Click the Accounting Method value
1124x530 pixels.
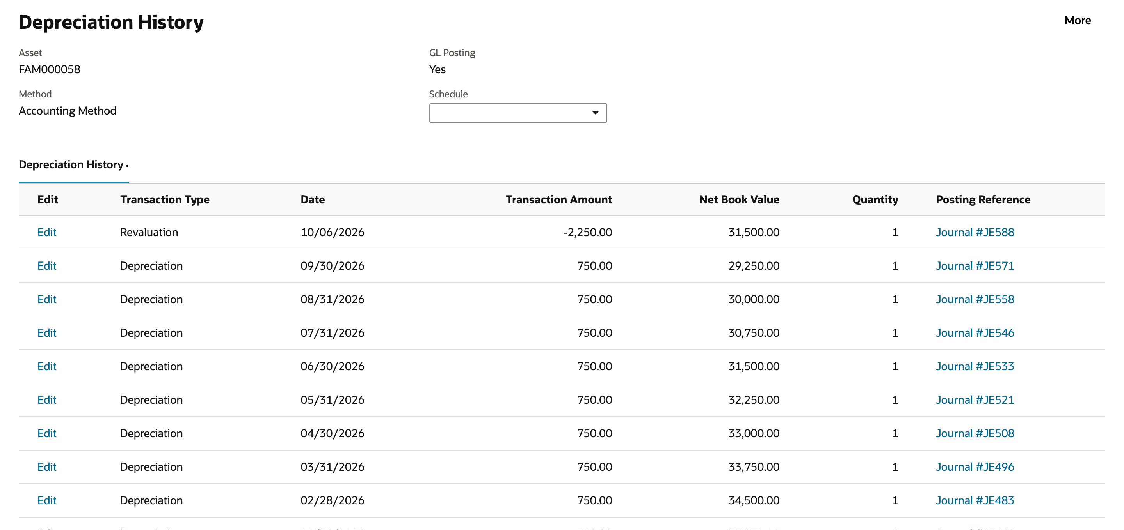[x=68, y=111]
